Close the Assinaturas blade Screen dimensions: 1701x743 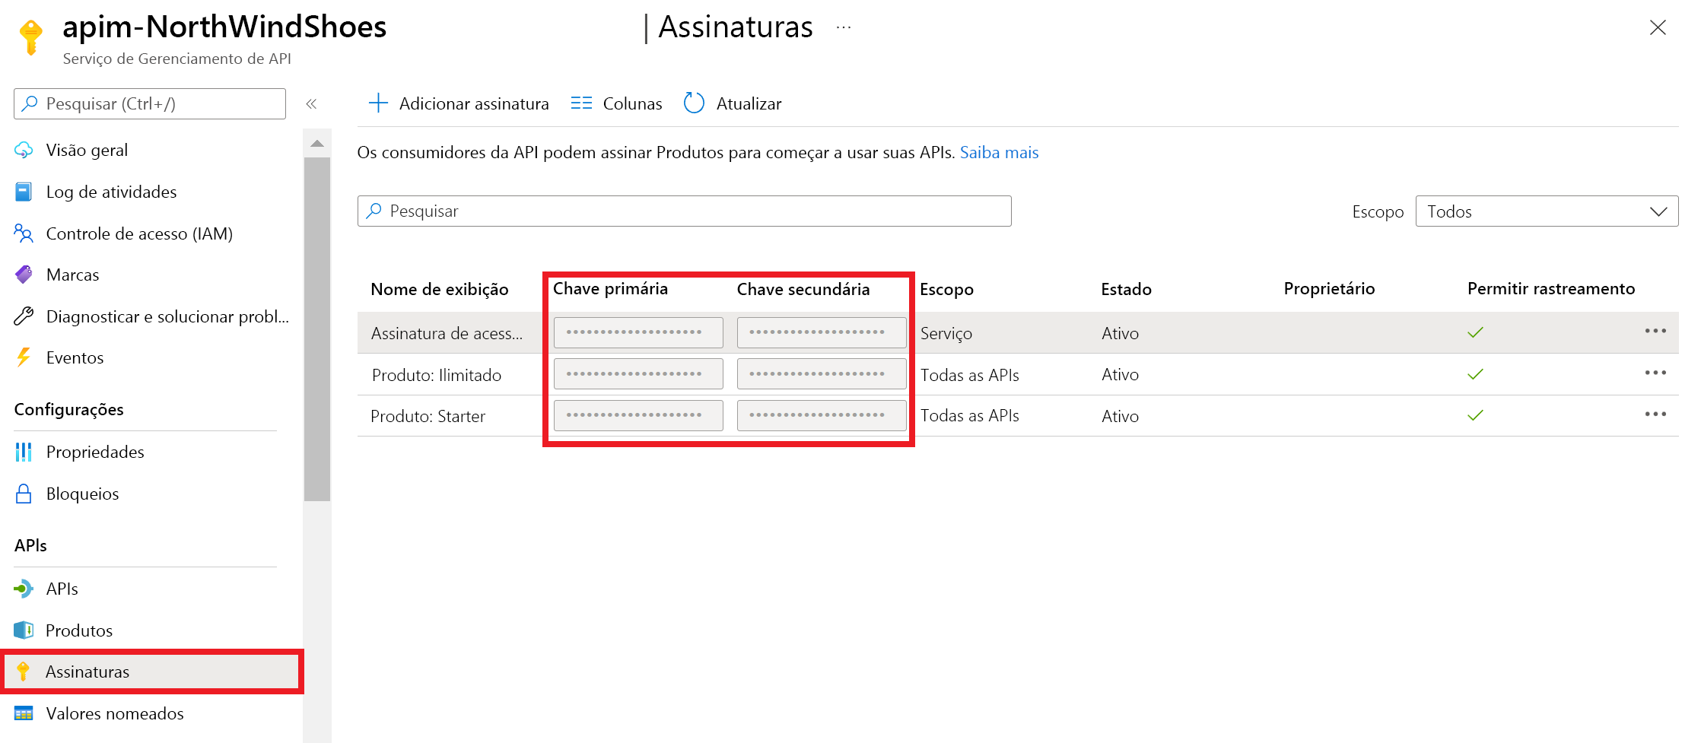point(1658,27)
